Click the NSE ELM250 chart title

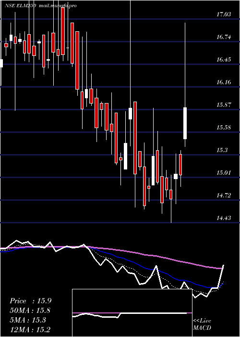(20, 6)
